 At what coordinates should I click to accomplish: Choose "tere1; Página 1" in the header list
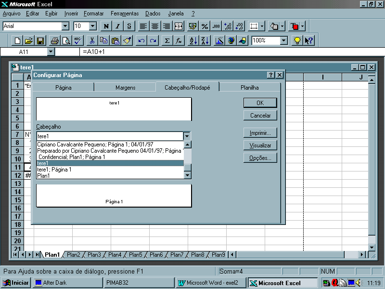110,170
